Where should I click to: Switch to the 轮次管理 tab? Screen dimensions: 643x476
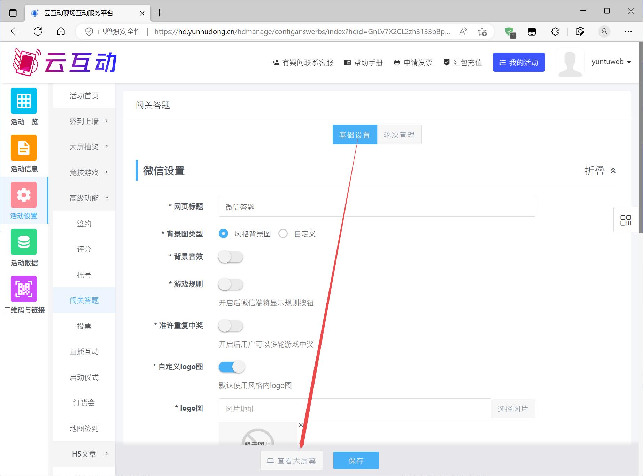[x=399, y=135]
